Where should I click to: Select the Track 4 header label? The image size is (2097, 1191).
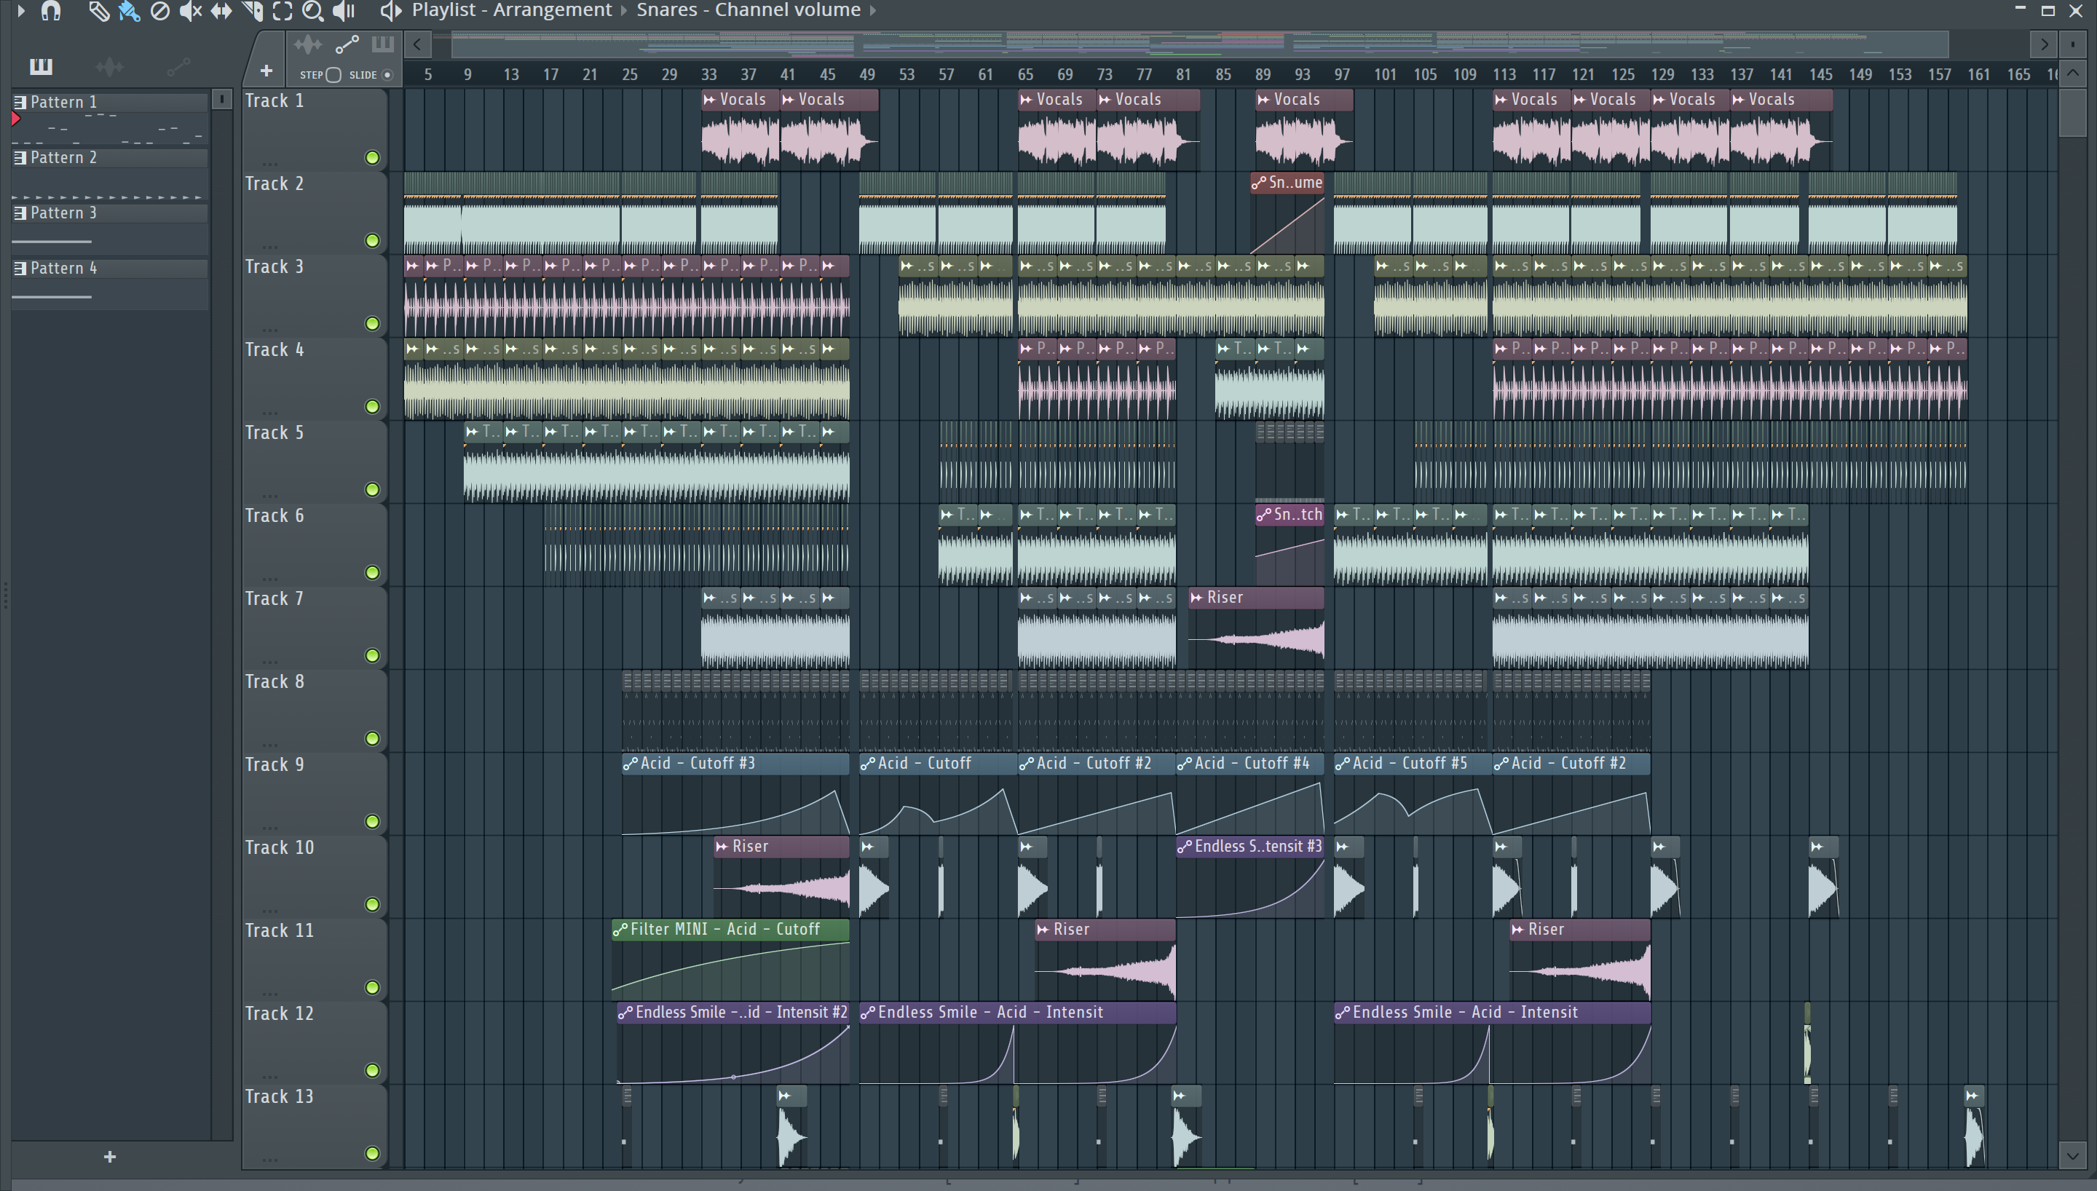[275, 350]
